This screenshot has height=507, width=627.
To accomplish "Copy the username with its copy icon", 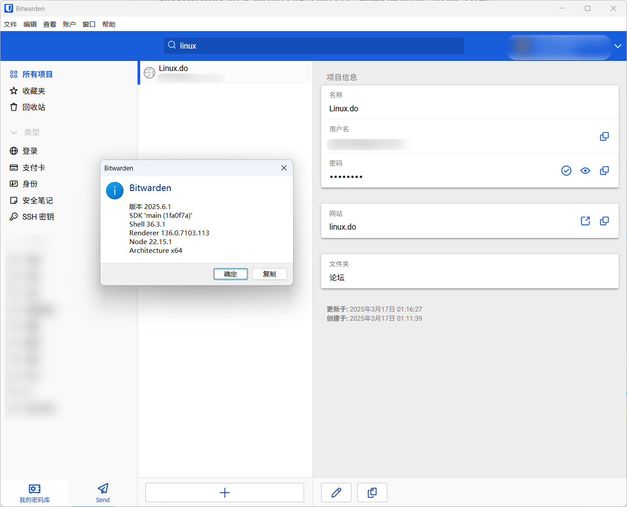I will point(604,136).
